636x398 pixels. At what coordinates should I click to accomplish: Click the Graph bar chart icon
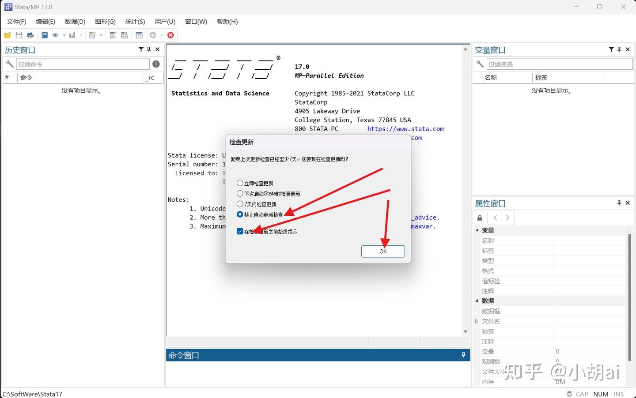click(72, 35)
